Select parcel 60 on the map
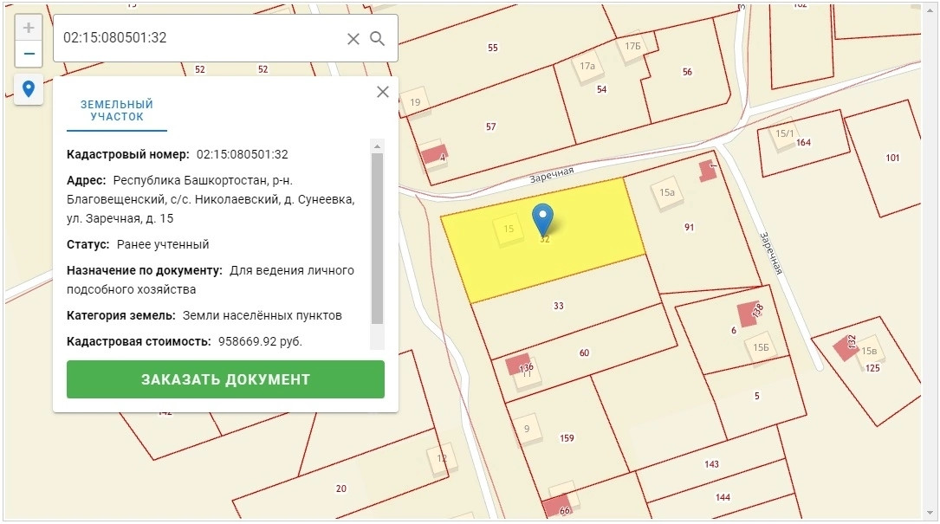The image size is (940, 524). 585,353
